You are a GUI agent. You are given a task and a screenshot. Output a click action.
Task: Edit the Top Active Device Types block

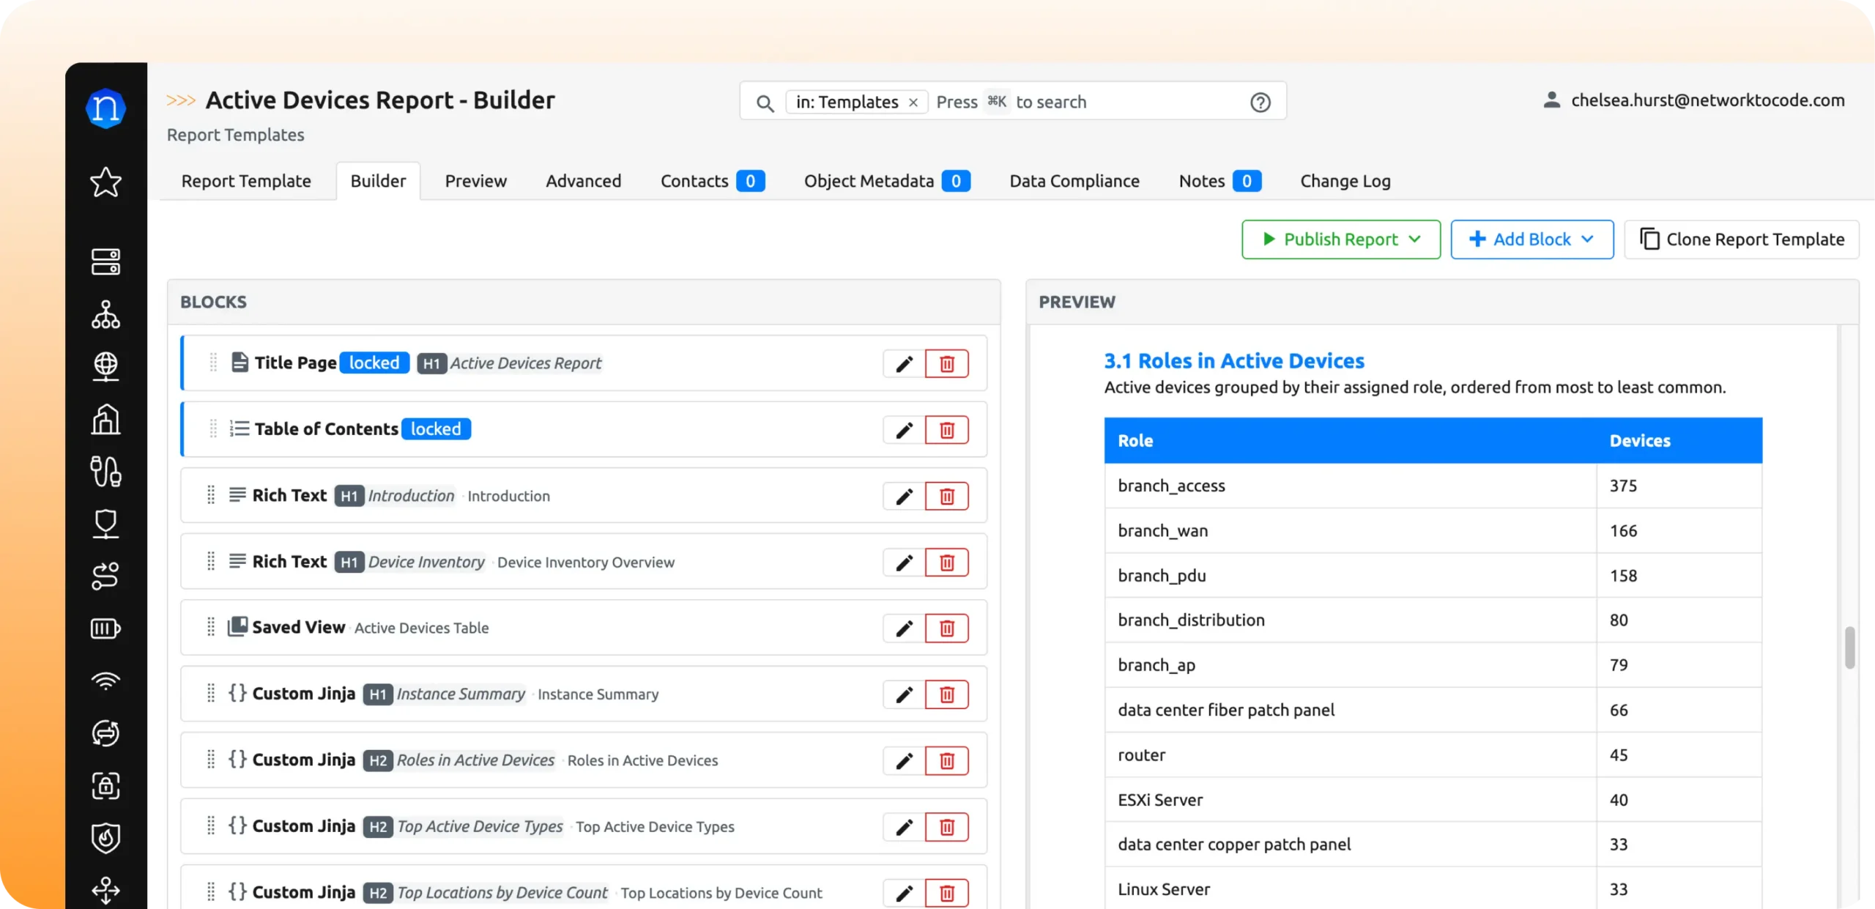(904, 827)
